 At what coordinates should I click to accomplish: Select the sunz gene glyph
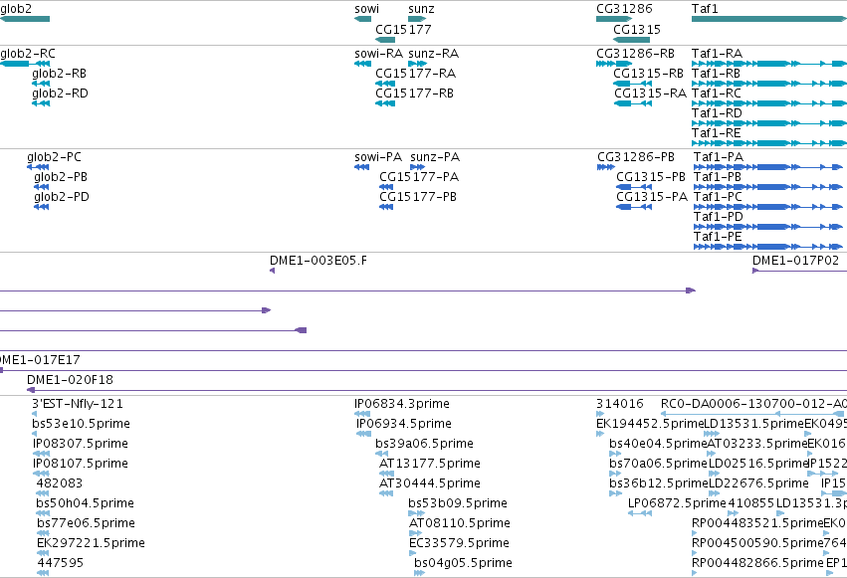pos(417,19)
